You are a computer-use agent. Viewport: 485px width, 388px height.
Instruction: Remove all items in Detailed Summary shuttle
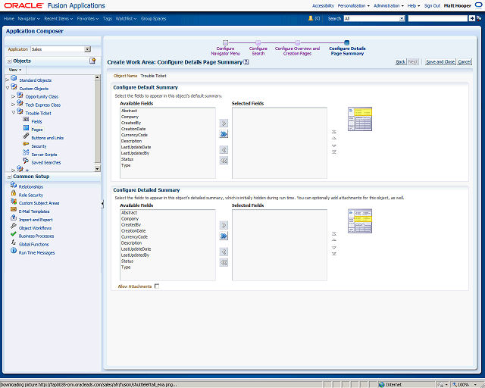point(224,262)
